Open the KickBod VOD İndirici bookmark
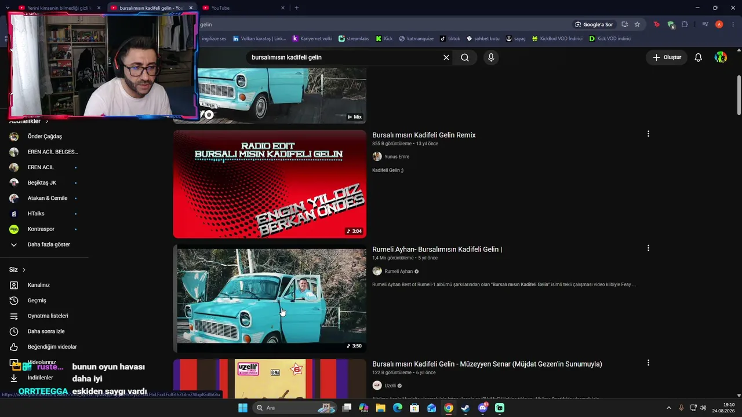The height and width of the screenshot is (417, 742). [557, 39]
